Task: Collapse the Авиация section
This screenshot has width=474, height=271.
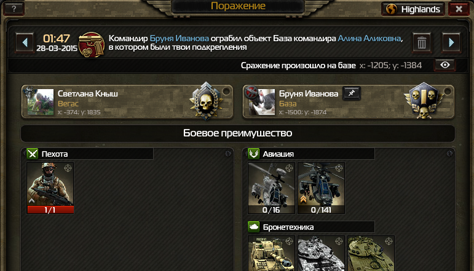Action: point(449,154)
